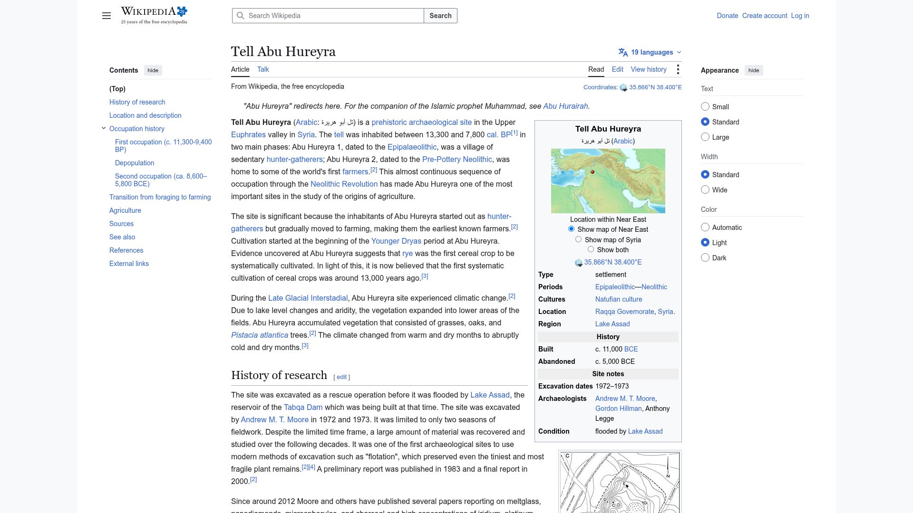Expand the 19 languages dropdown
The height and width of the screenshot is (513, 913).
650,52
